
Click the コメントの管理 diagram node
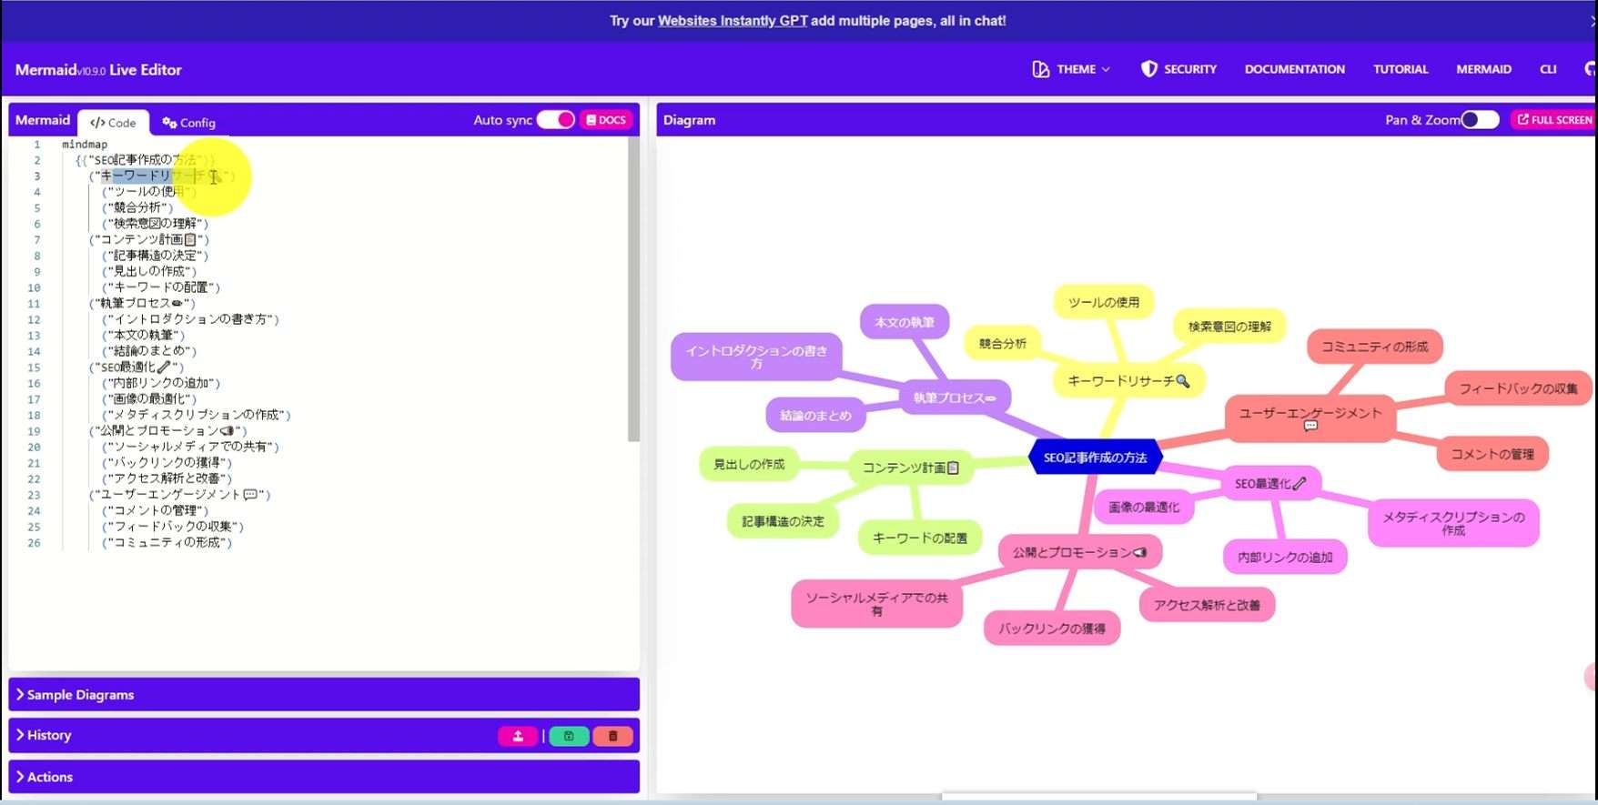click(x=1492, y=454)
